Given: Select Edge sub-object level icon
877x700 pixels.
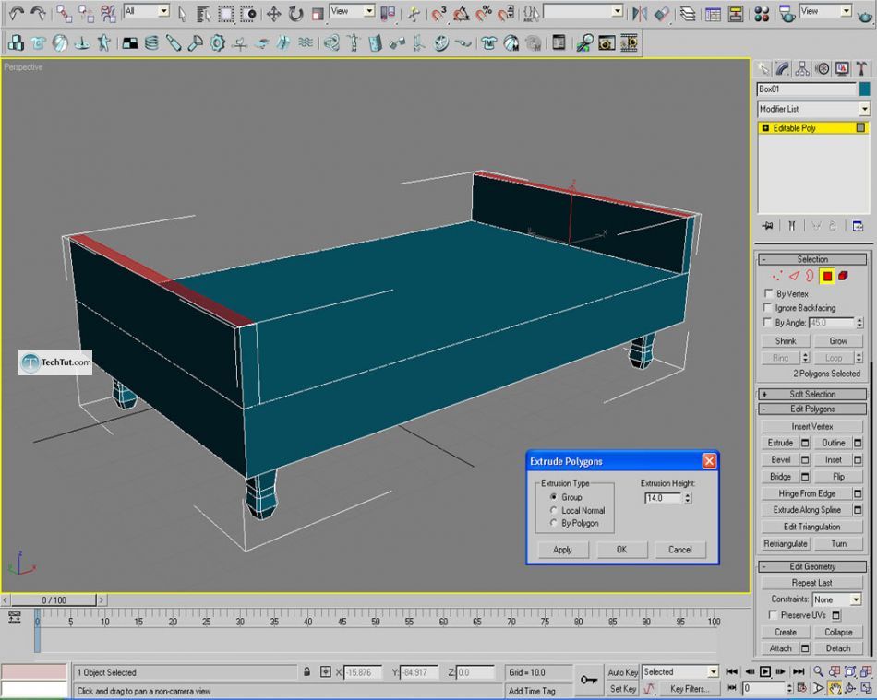Looking at the screenshot, I should [x=794, y=276].
